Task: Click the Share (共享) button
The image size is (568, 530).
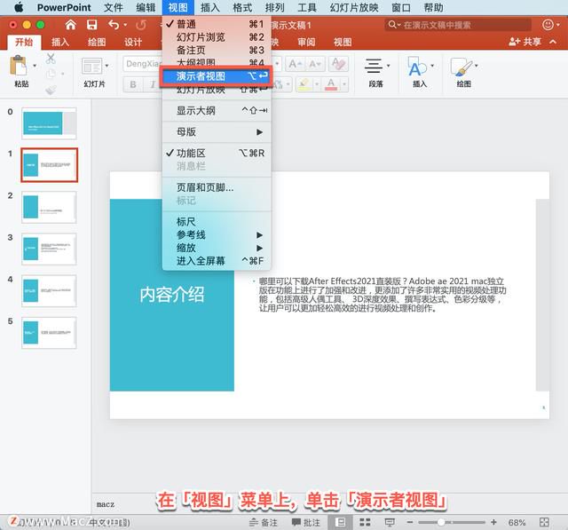Action: [x=525, y=42]
